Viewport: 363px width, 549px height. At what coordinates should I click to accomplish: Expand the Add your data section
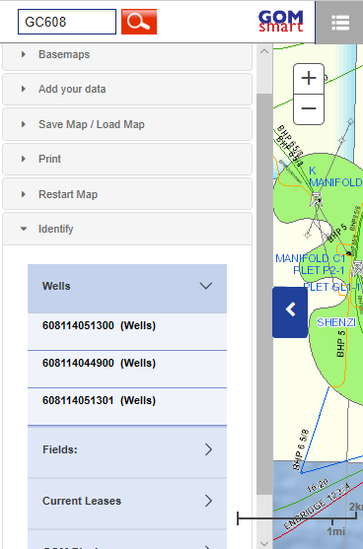click(127, 90)
